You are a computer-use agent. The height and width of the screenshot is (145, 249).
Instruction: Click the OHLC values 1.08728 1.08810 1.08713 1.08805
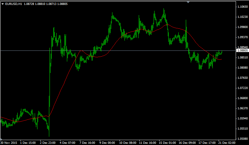coord(46,4)
